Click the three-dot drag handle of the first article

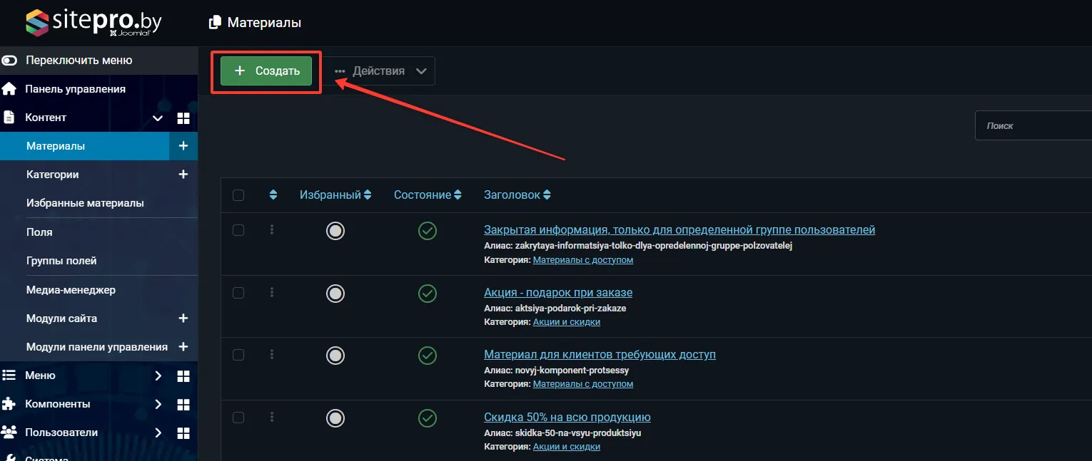(x=272, y=230)
